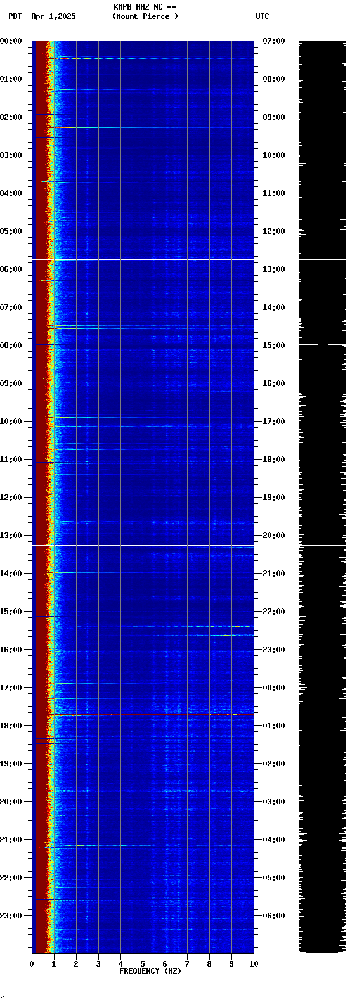This screenshot has width=350, height=1004.
Task: Click the PDT '12:00' time label
Action: [x=11, y=498]
